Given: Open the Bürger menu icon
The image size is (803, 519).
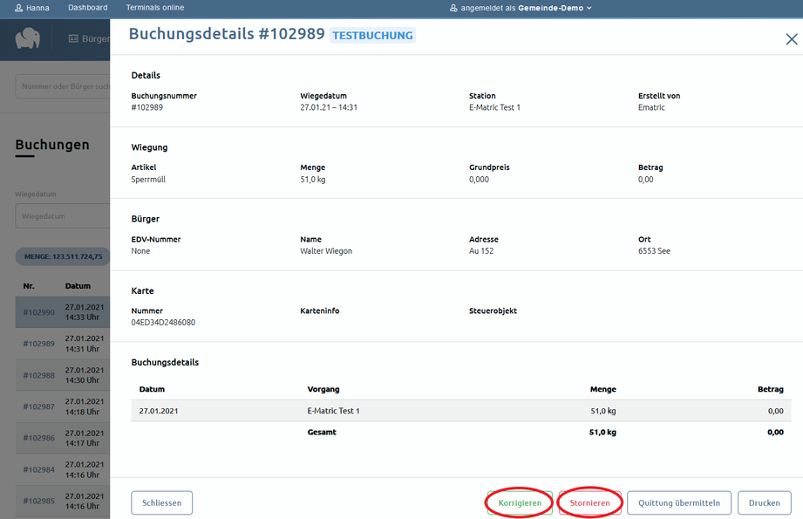Looking at the screenshot, I should (73, 38).
